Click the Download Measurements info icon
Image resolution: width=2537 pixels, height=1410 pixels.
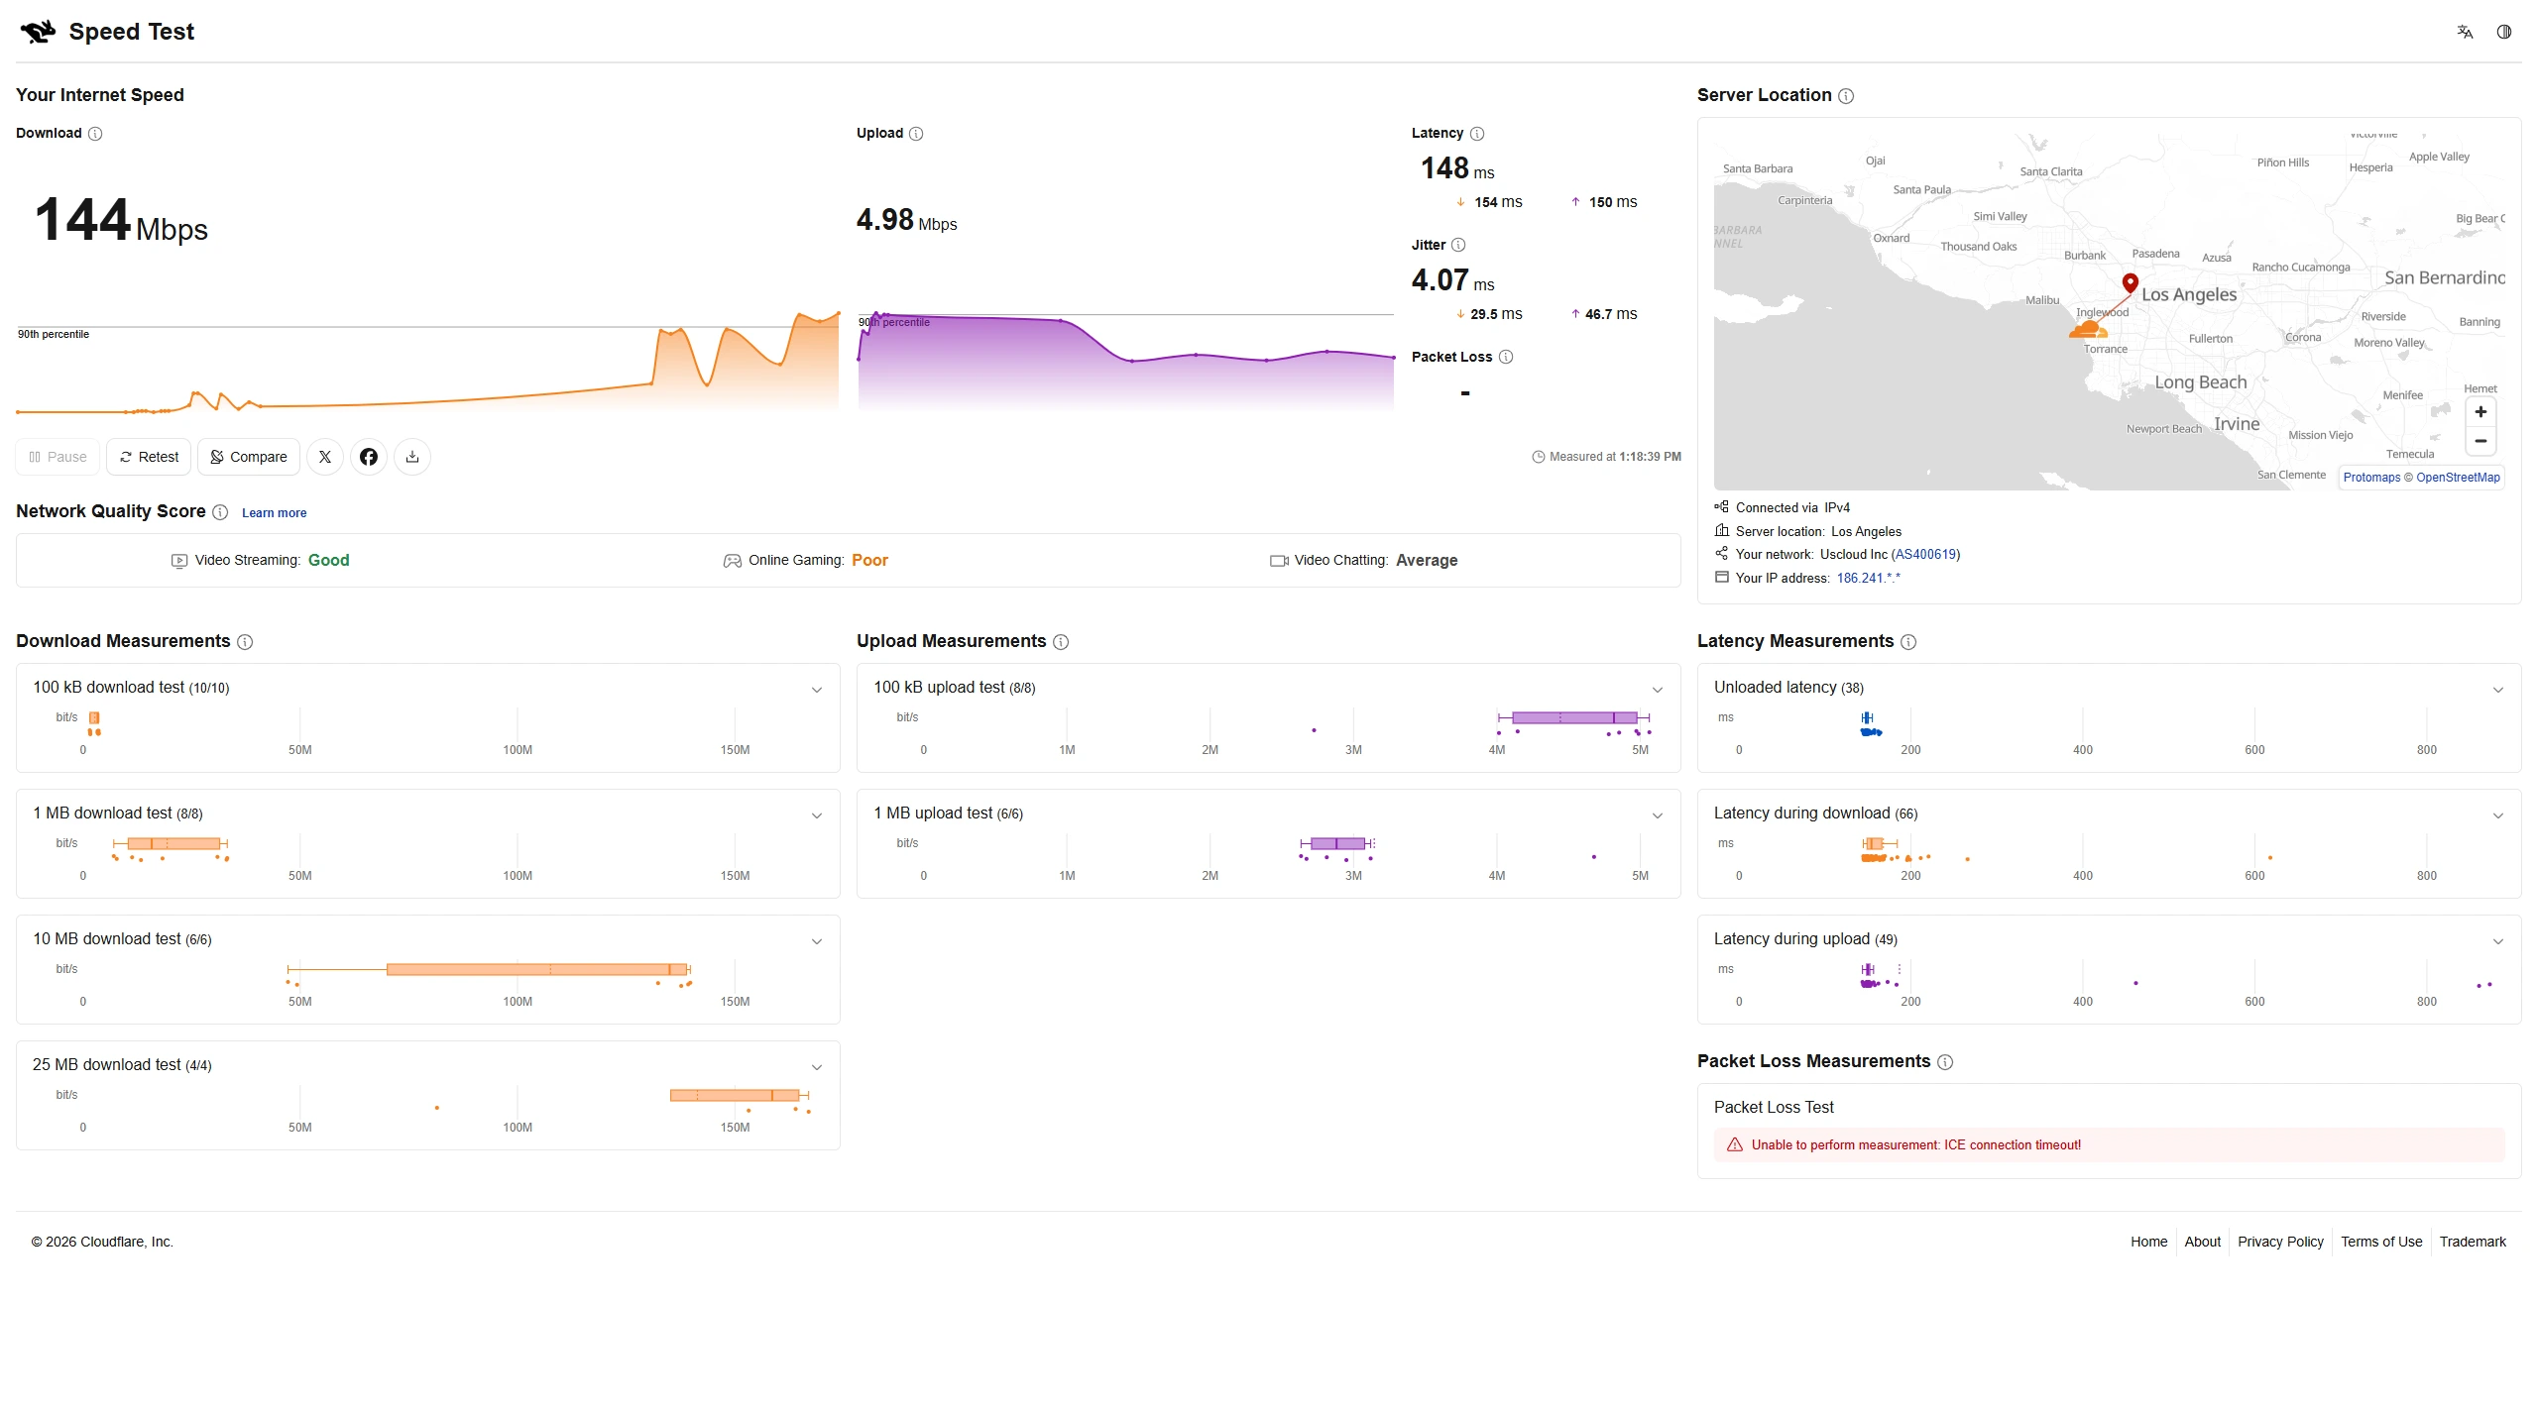[245, 642]
